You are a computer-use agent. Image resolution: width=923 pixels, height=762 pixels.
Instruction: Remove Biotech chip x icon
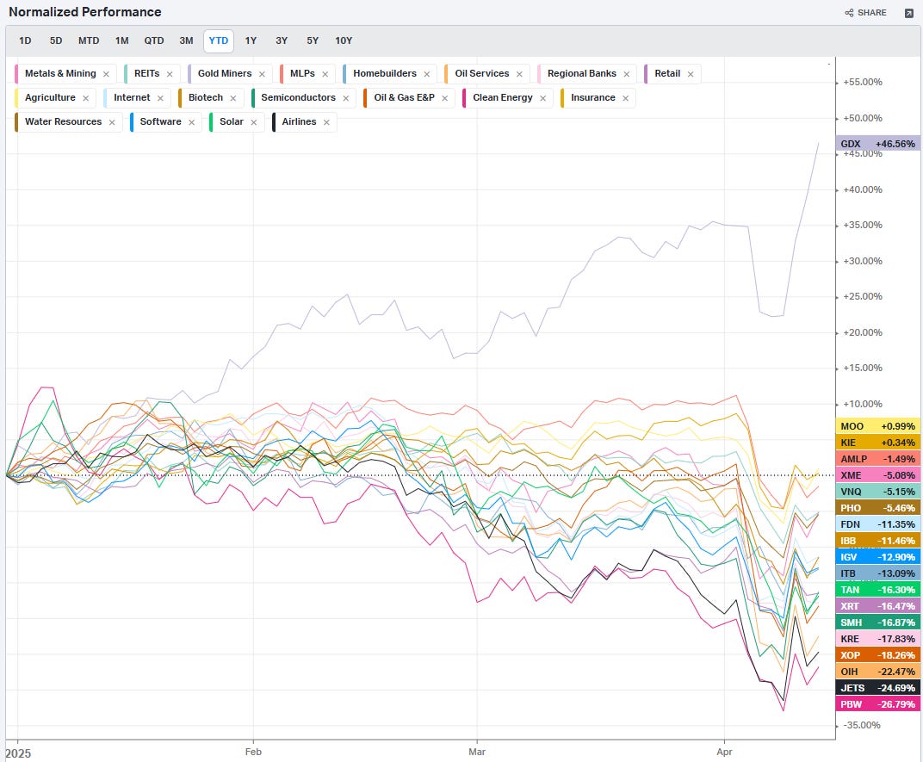pos(233,98)
